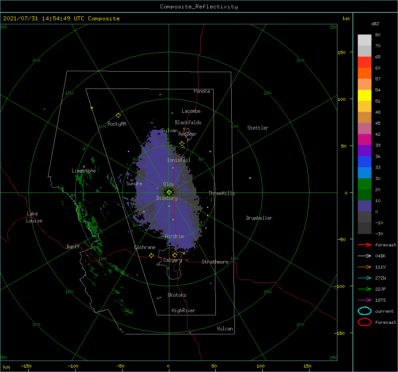Click the yellow diamond marker above Calgary

(x=175, y=255)
